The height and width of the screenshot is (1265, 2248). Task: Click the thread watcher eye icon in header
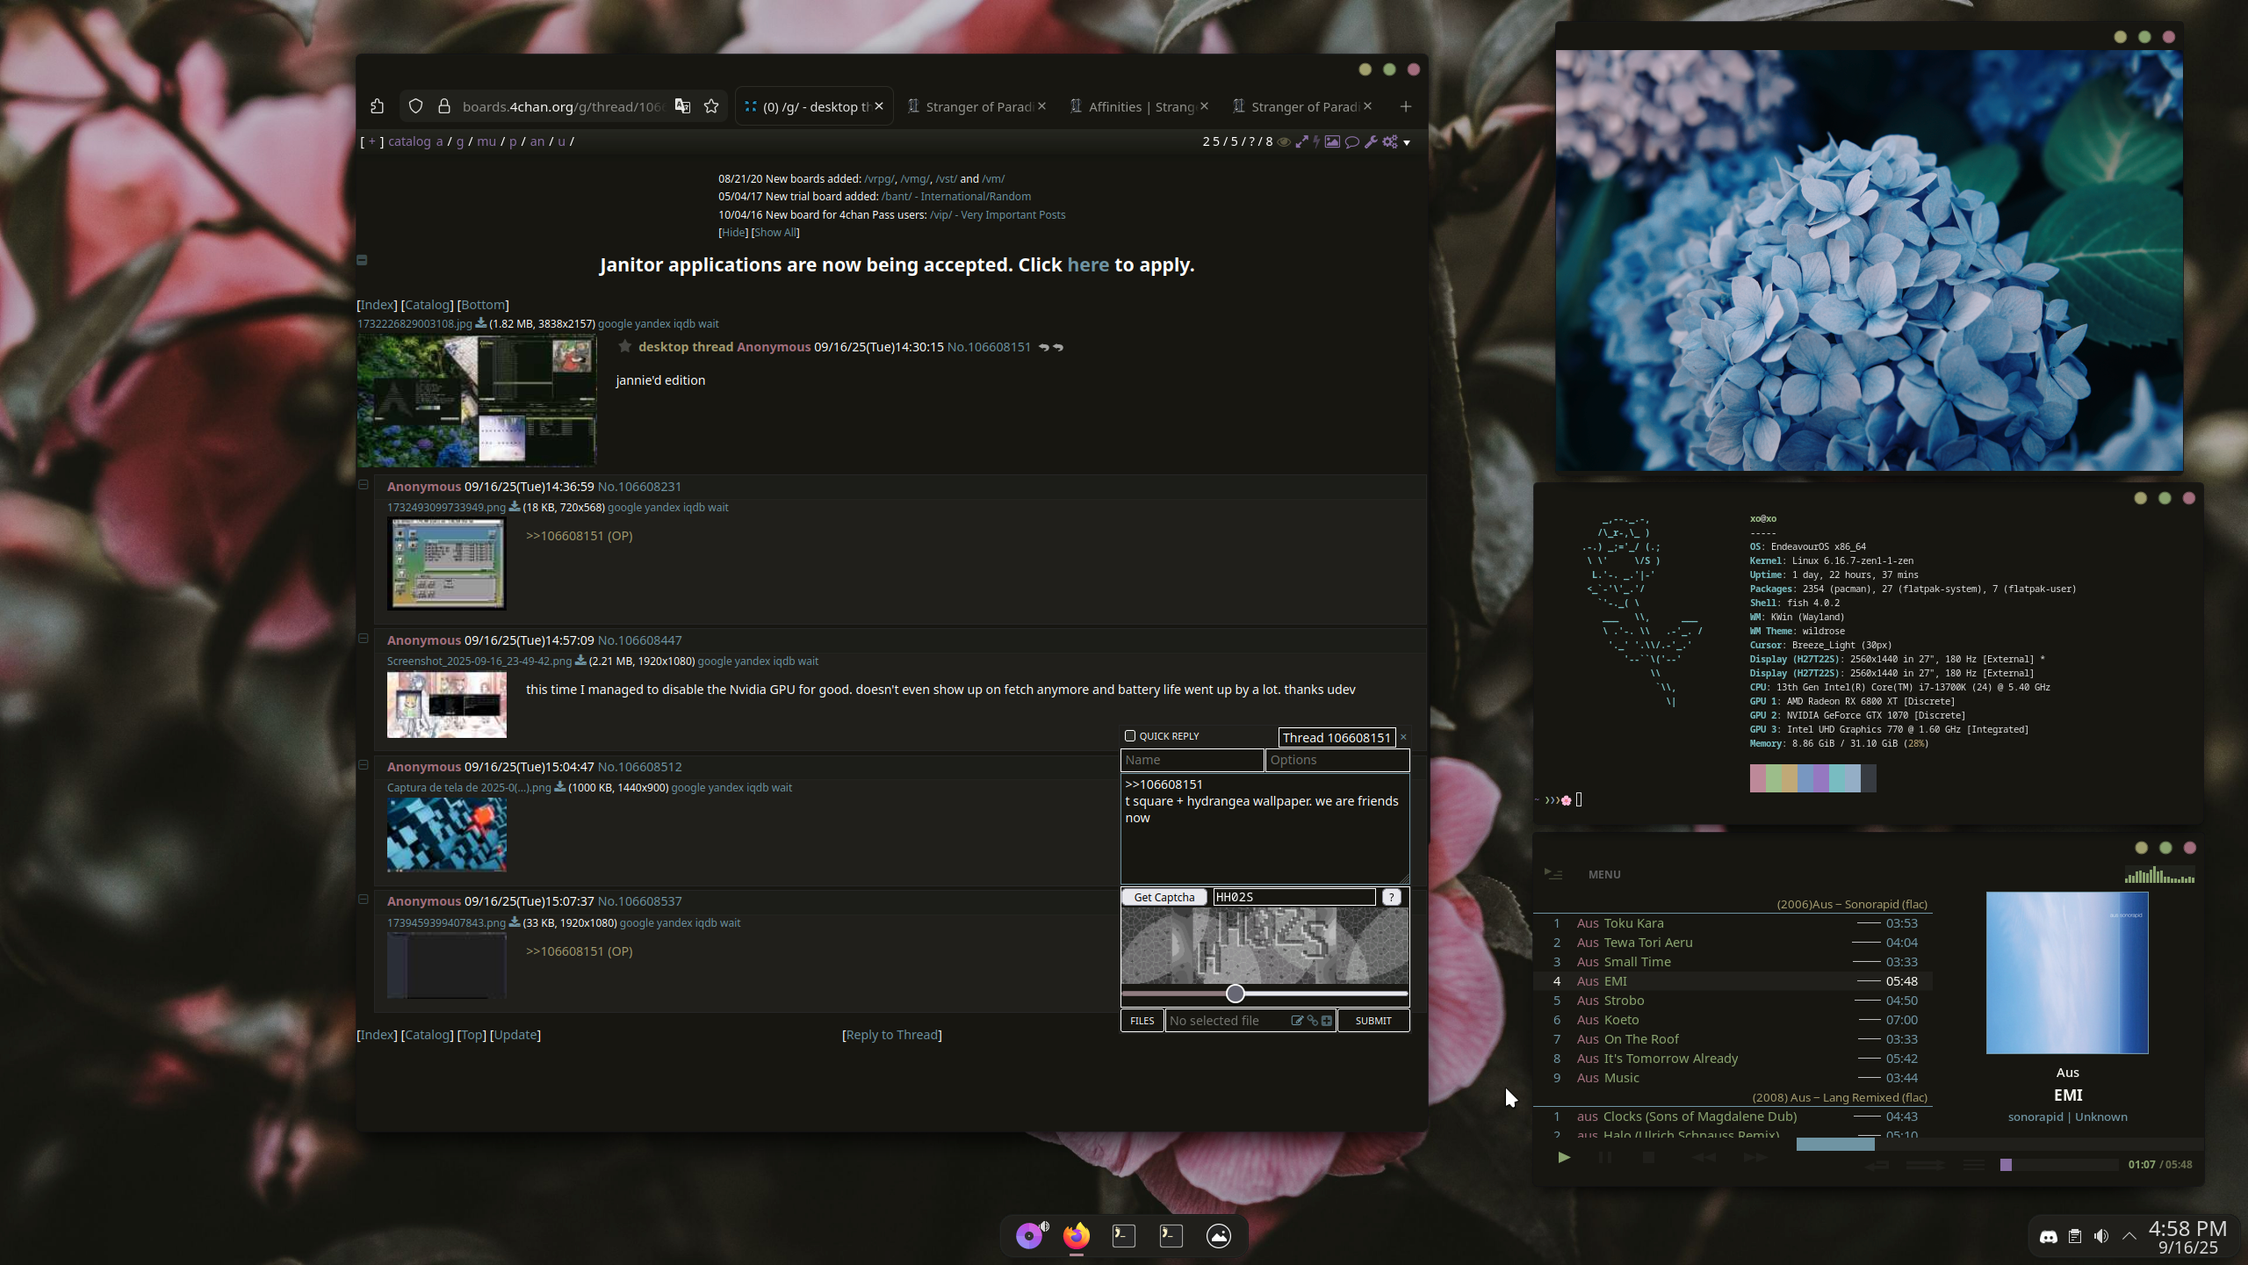pyautogui.click(x=1284, y=142)
